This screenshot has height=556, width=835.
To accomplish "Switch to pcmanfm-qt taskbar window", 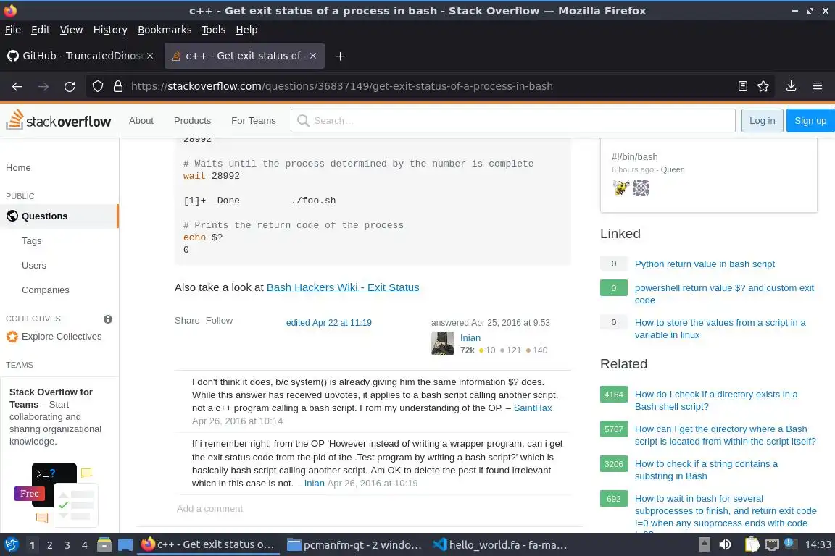I will 354,545.
